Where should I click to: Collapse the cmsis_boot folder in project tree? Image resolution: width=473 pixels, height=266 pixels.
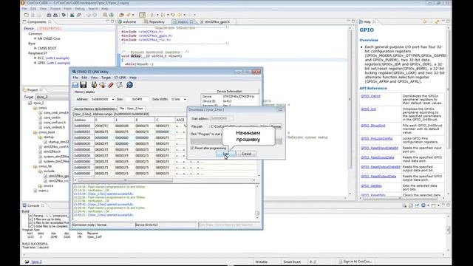pyautogui.click(x=35, y=132)
